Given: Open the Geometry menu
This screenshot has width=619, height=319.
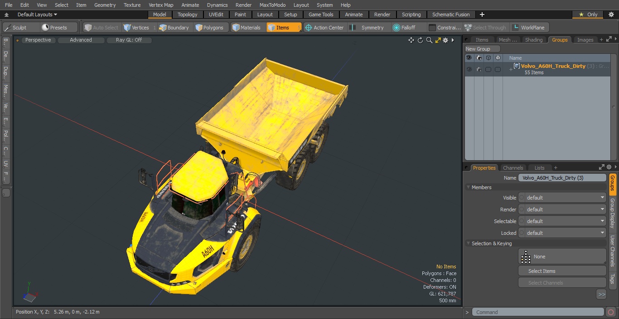Looking at the screenshot, I should coord(105,5).
